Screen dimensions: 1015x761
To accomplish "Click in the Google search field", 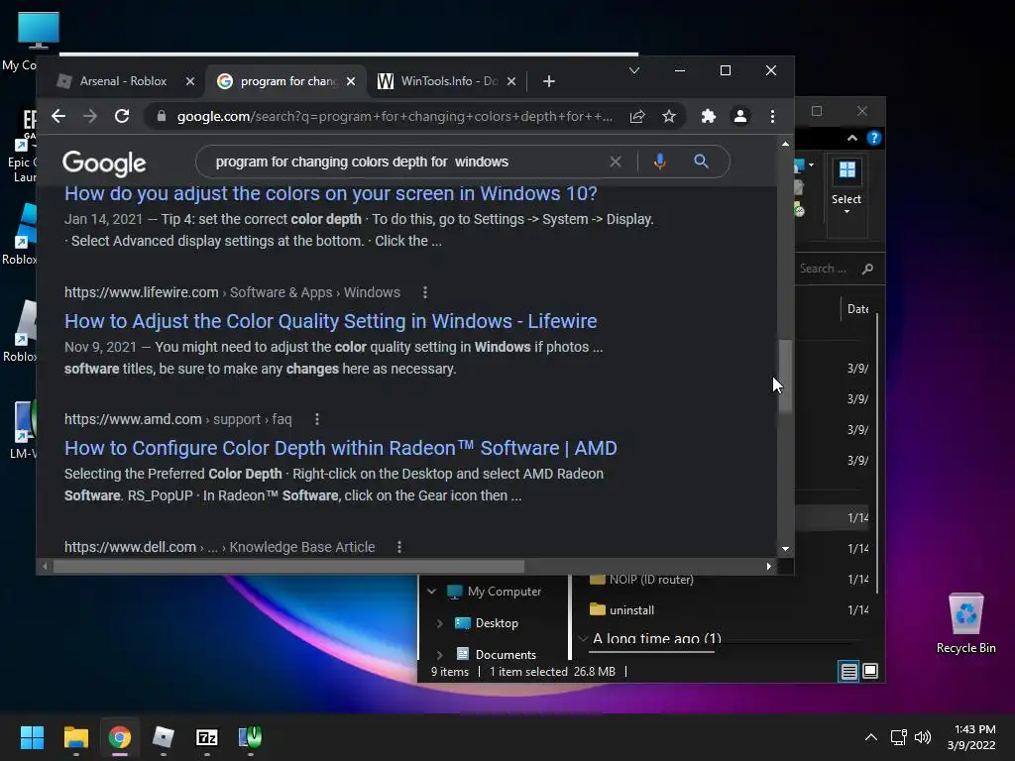I will click(407, 162).
